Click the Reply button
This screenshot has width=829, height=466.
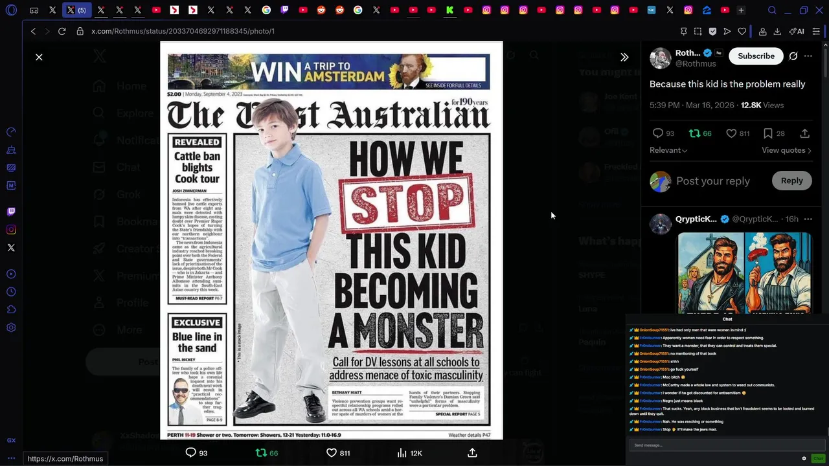[791, 181]
